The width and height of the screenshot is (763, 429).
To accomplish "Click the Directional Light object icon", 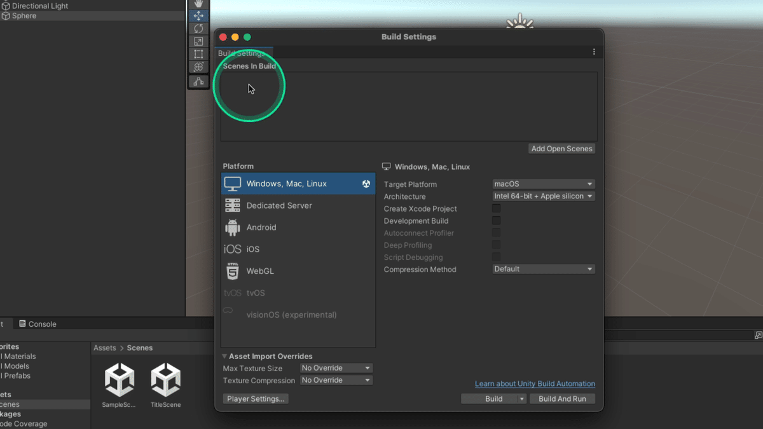I will [x=6, y=6].
